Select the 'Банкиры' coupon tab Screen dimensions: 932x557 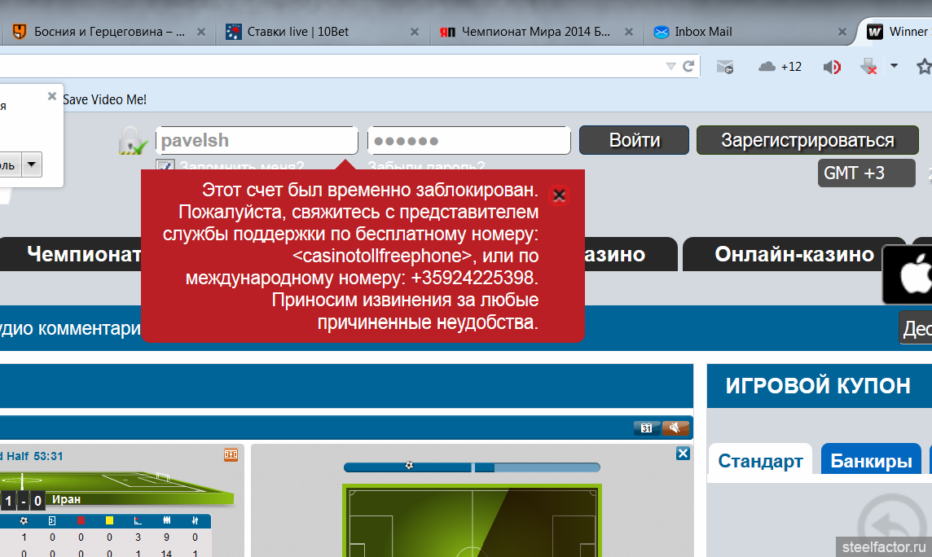(x=870, y=461)
